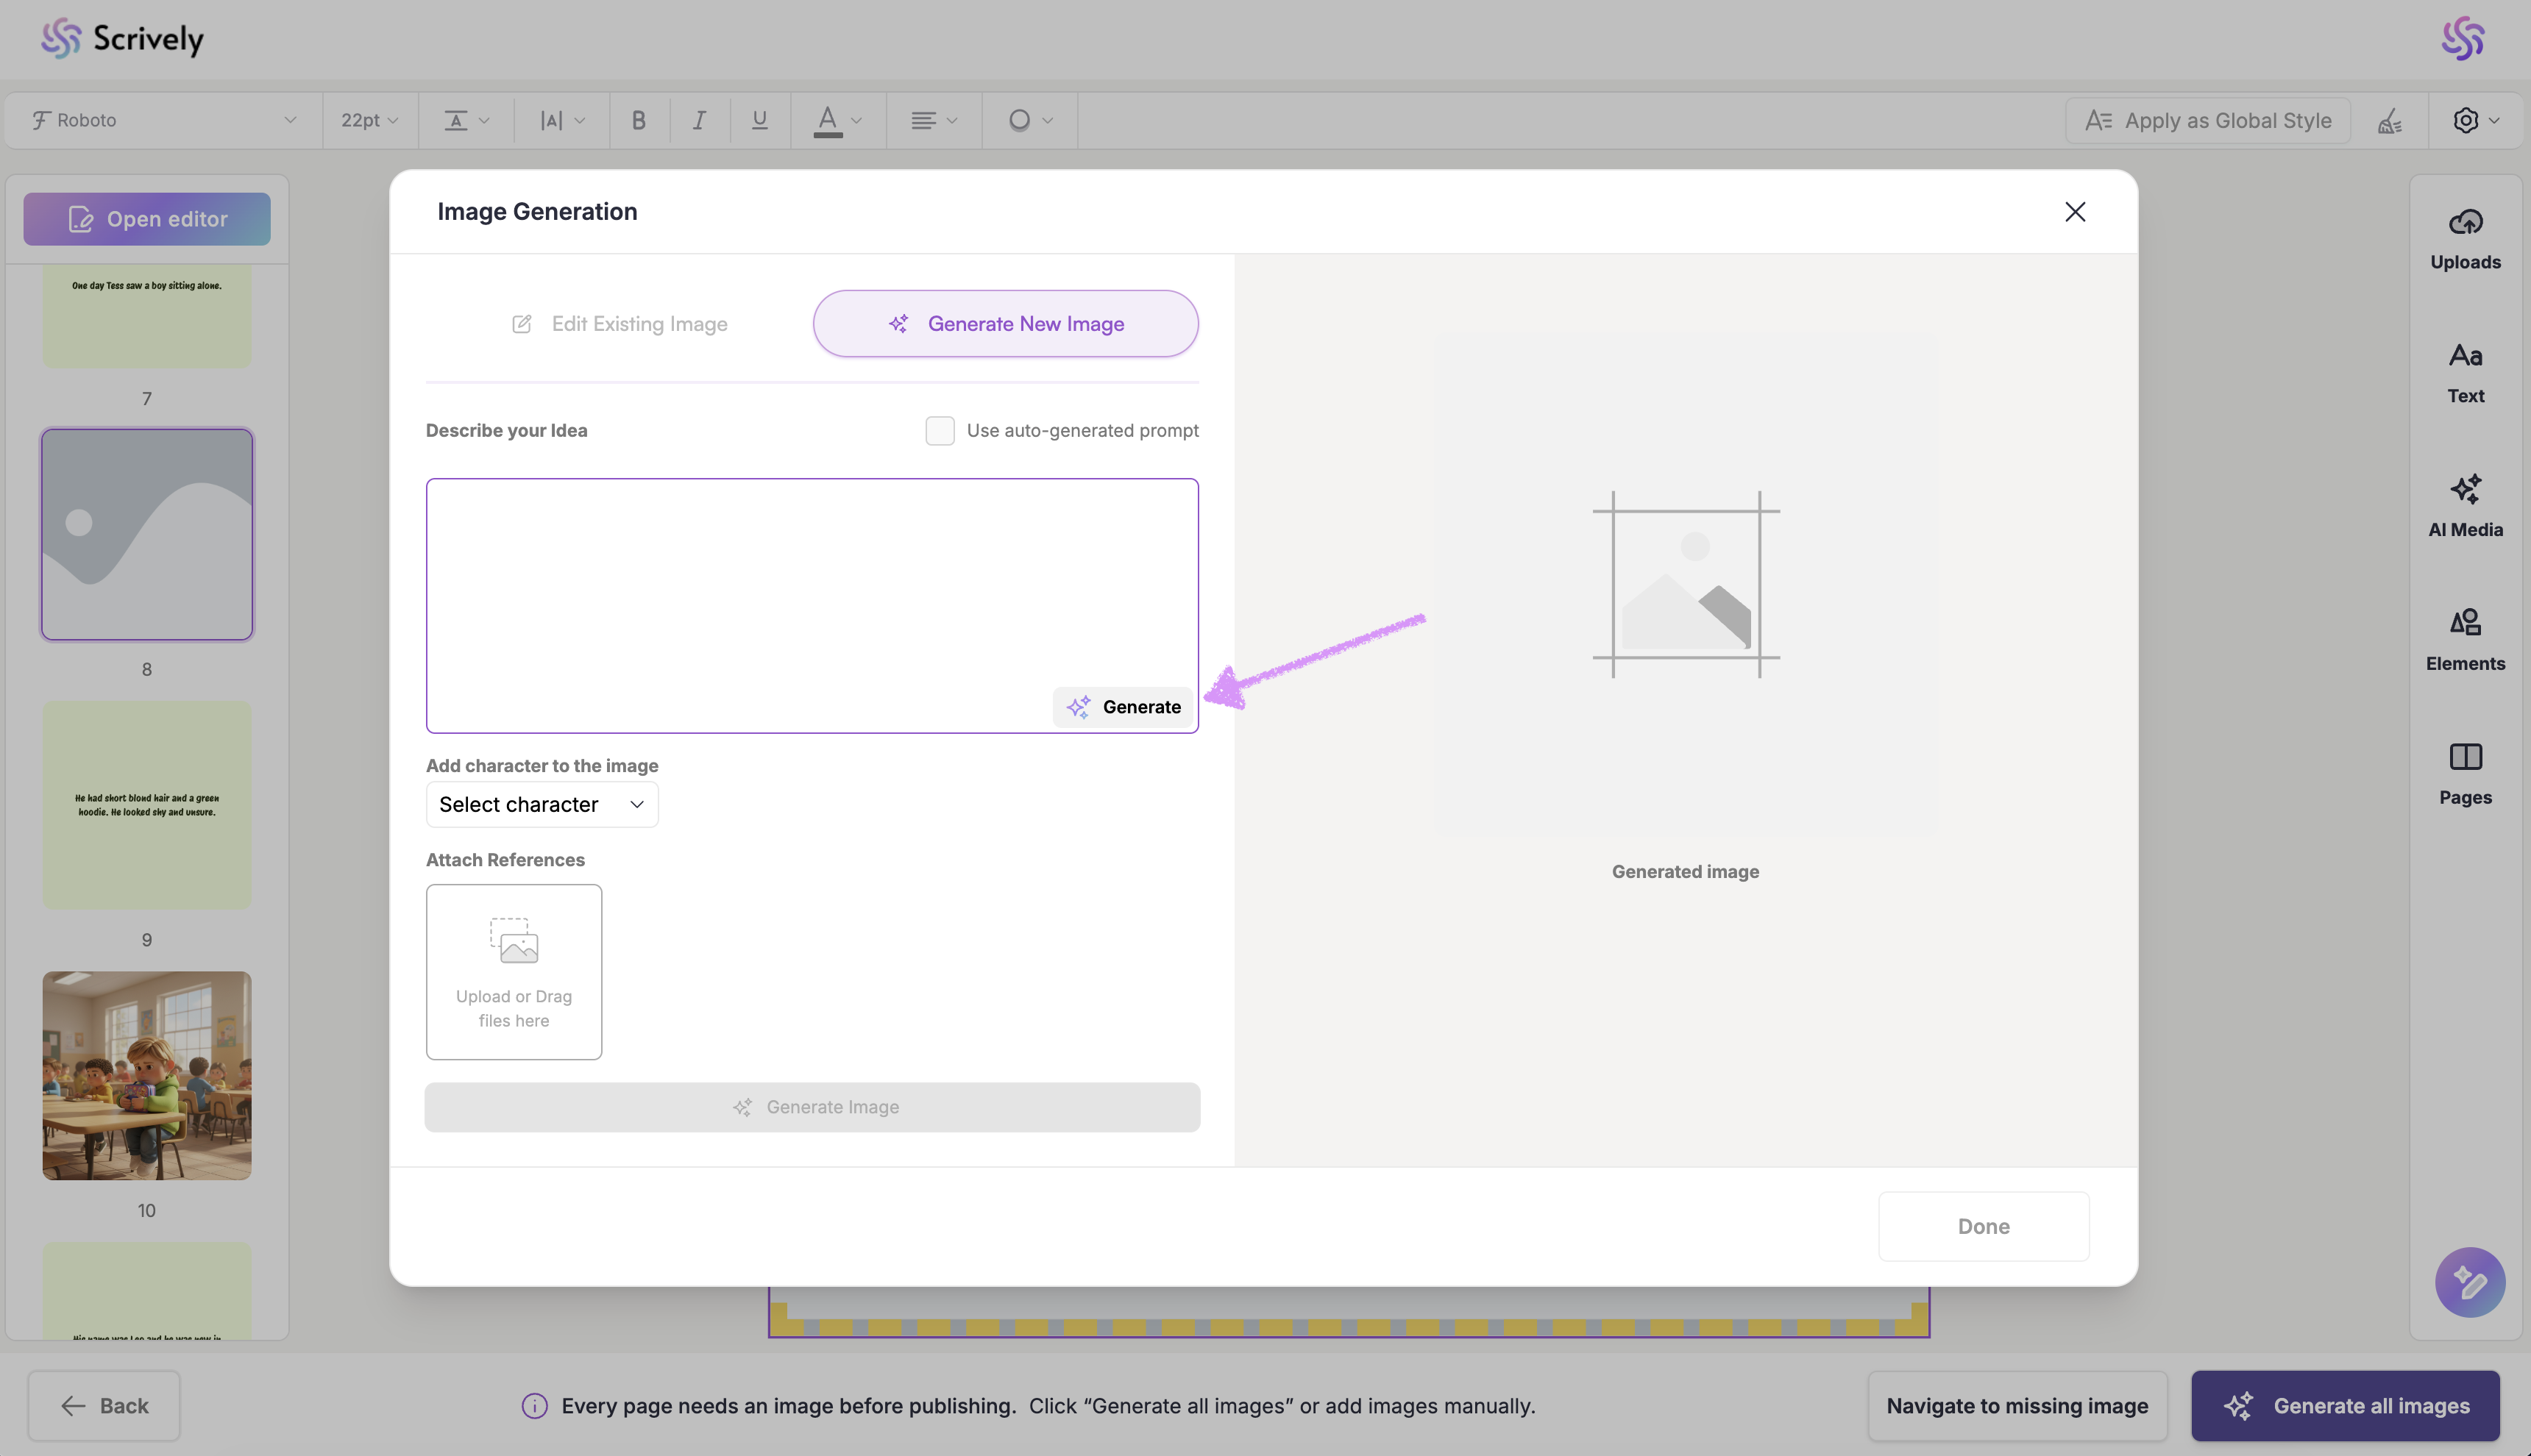
Task: Open the Pages panel icon
Action: point(2465,757)
